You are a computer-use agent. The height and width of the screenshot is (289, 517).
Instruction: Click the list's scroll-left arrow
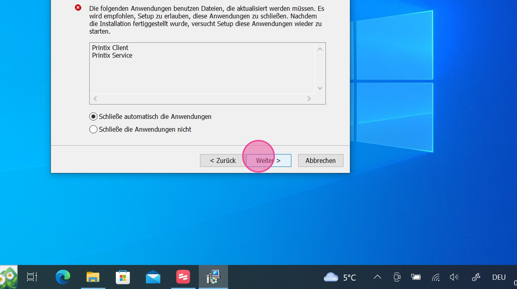click(x=95, y=99)
